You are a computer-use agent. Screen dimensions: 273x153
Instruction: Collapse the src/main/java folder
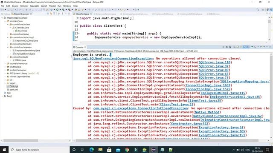[5, 21]
